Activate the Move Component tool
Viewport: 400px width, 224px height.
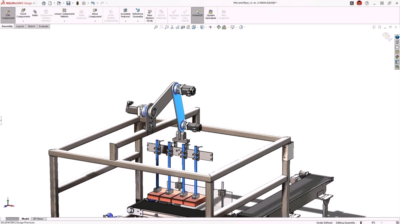click(95, 14)
